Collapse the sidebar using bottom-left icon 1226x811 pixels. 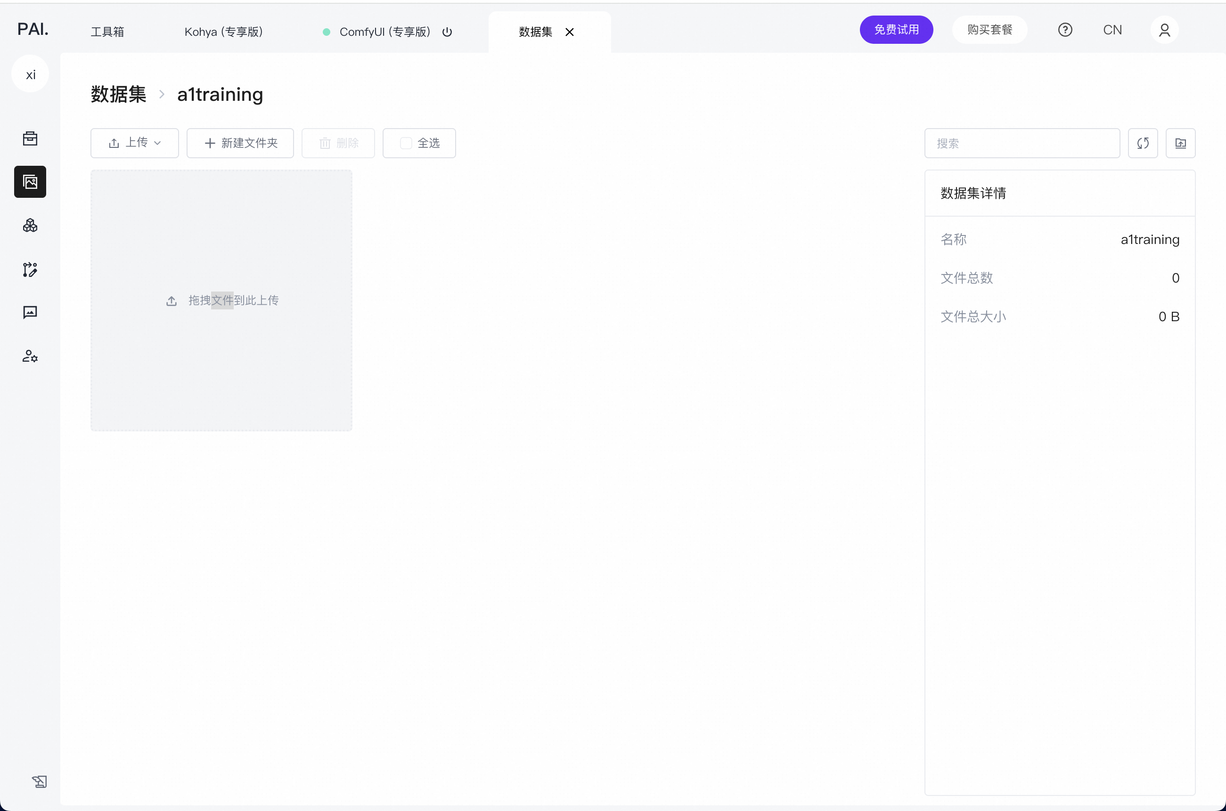[39, 781]
